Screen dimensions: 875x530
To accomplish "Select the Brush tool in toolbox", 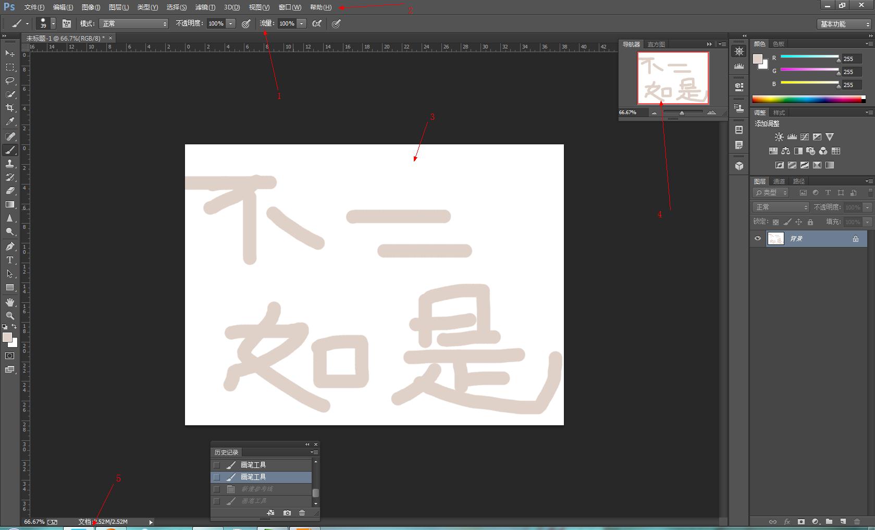I will tap(10, 150).
